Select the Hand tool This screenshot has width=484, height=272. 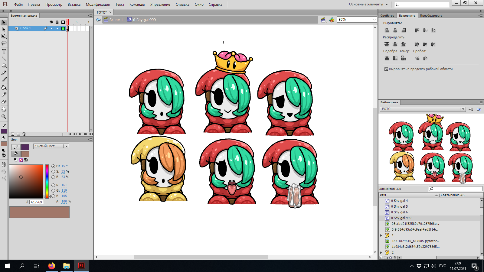point(4,109)
